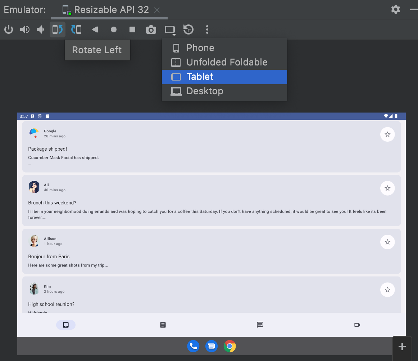
Task: Select the Rotate Right emulator control
Action: click(x=76, y=29)
